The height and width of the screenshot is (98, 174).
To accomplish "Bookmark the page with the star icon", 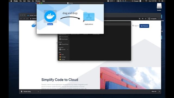I will pyautogui.click(x=146, y=19).
